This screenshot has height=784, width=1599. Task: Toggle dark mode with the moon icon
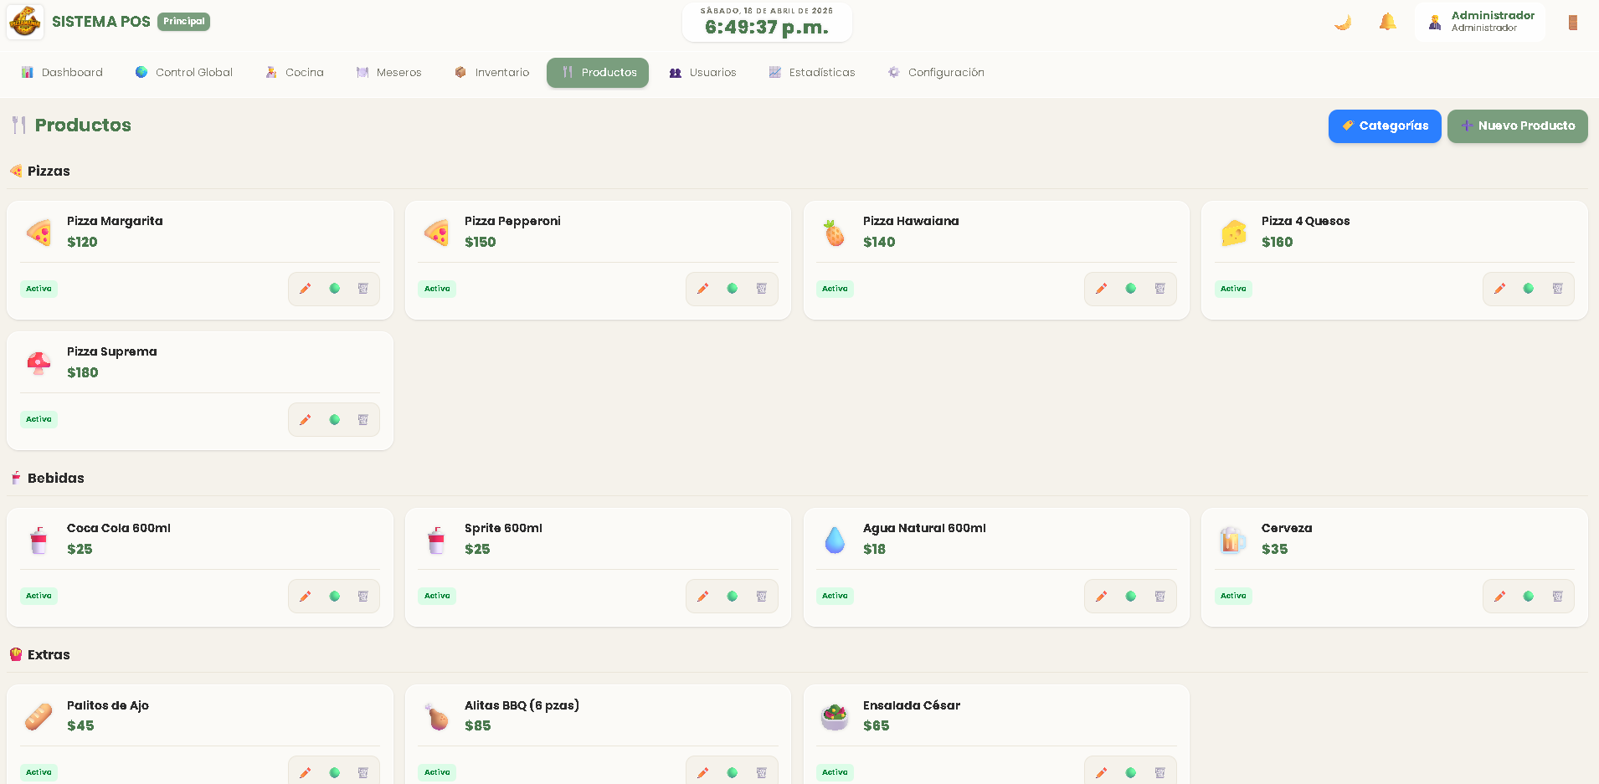(x=1343, y=23)
